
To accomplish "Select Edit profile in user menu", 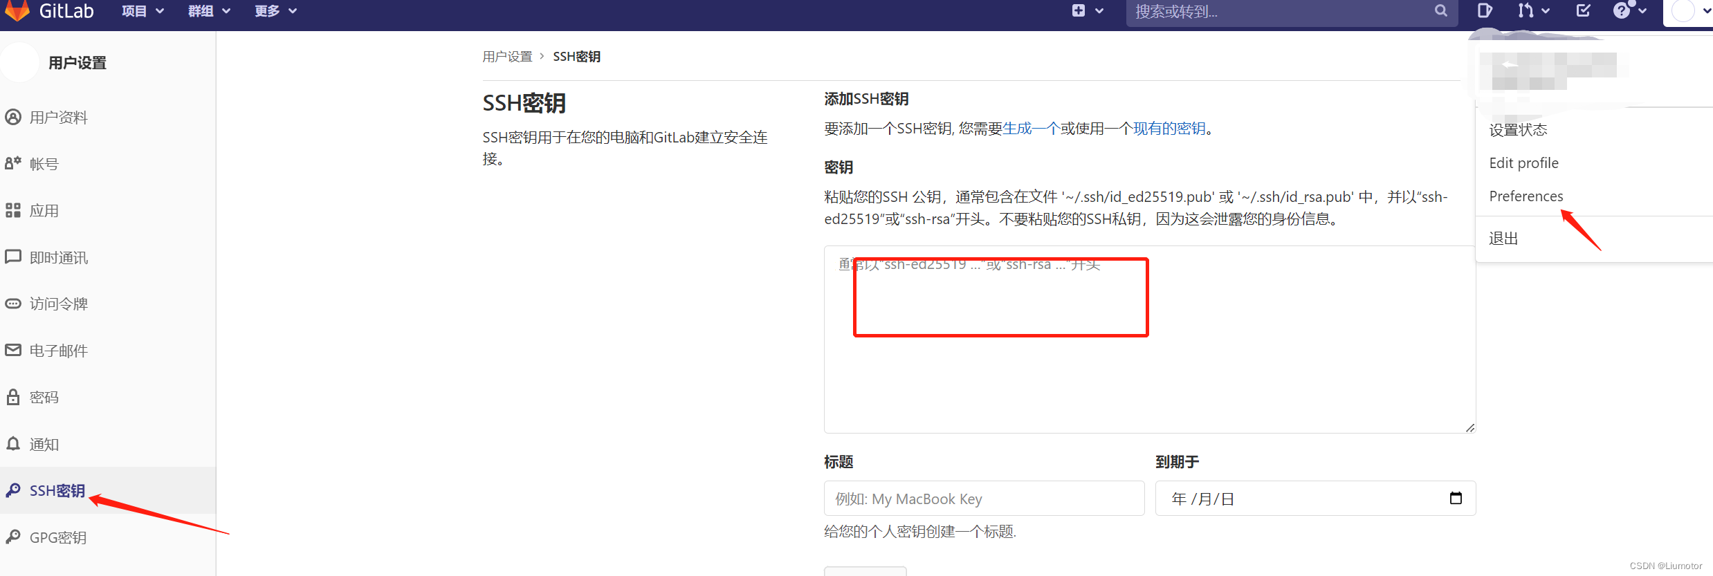I will click(1523, 163).
